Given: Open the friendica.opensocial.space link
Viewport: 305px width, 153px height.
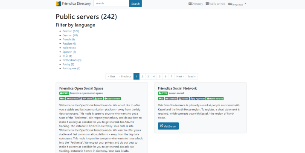Looking at the screenshot, I should [86, 93].
